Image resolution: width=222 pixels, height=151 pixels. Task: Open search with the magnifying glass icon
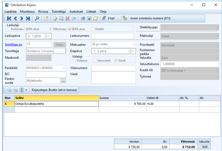pyautogui.click(x=37, y=18)
